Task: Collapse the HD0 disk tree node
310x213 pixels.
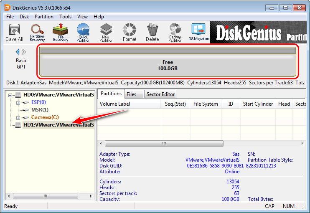Action: pyautogui.click(x=10, y=95)
